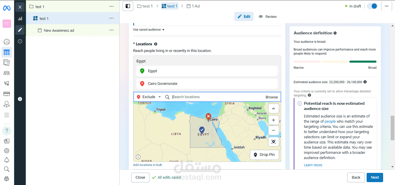Open the Advertising settings megaphone icon

point(7,83)
